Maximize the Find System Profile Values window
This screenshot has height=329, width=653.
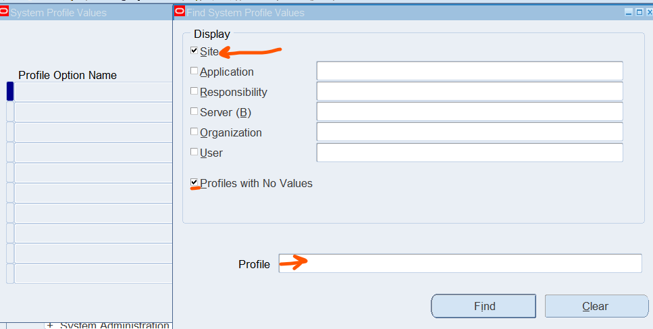pos(639,12)
